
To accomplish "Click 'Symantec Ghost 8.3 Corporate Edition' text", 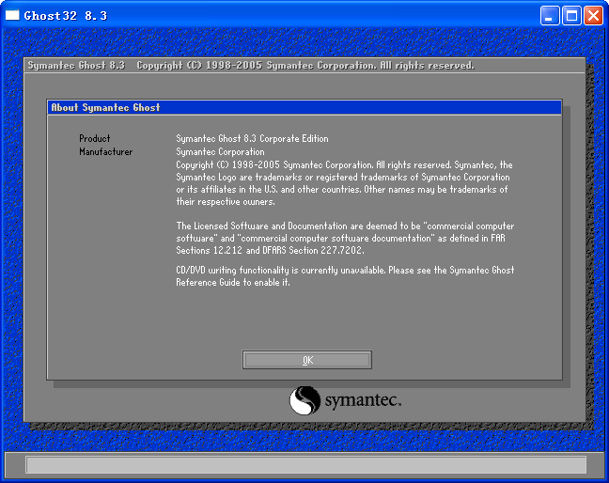I will point(252,139).
